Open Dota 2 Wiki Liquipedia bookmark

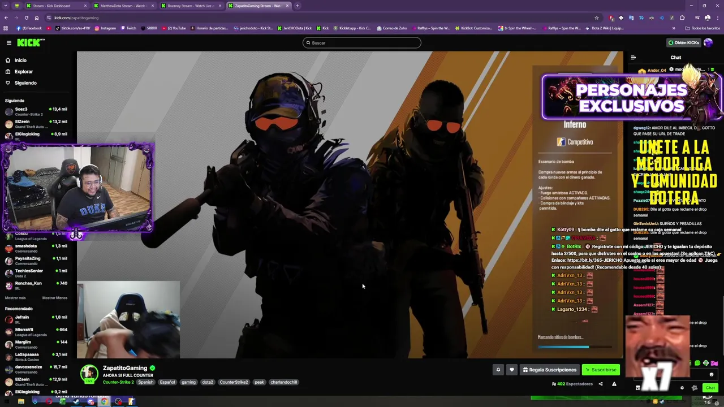(x=604, y=28)
